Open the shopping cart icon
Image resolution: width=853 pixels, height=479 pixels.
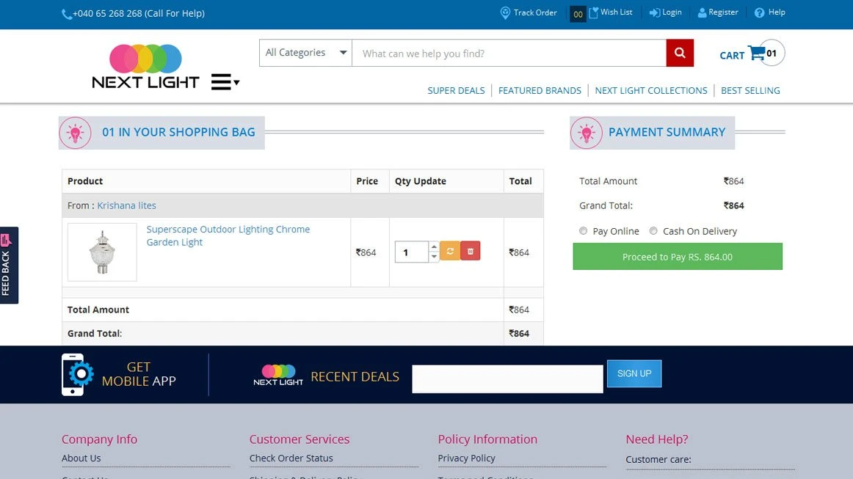point(755,54)
